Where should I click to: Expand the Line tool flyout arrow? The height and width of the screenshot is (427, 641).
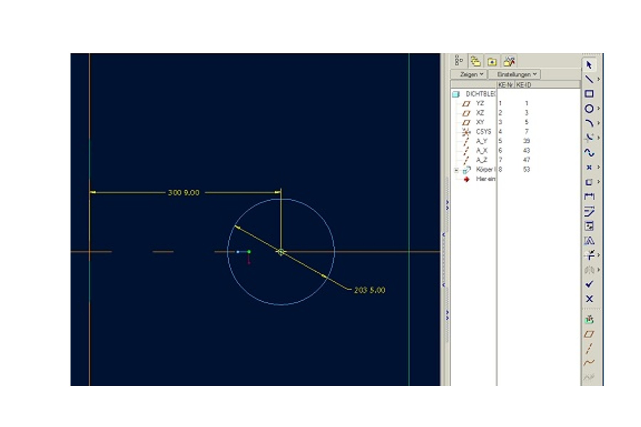pyautogui.click(x=599, y=79)
